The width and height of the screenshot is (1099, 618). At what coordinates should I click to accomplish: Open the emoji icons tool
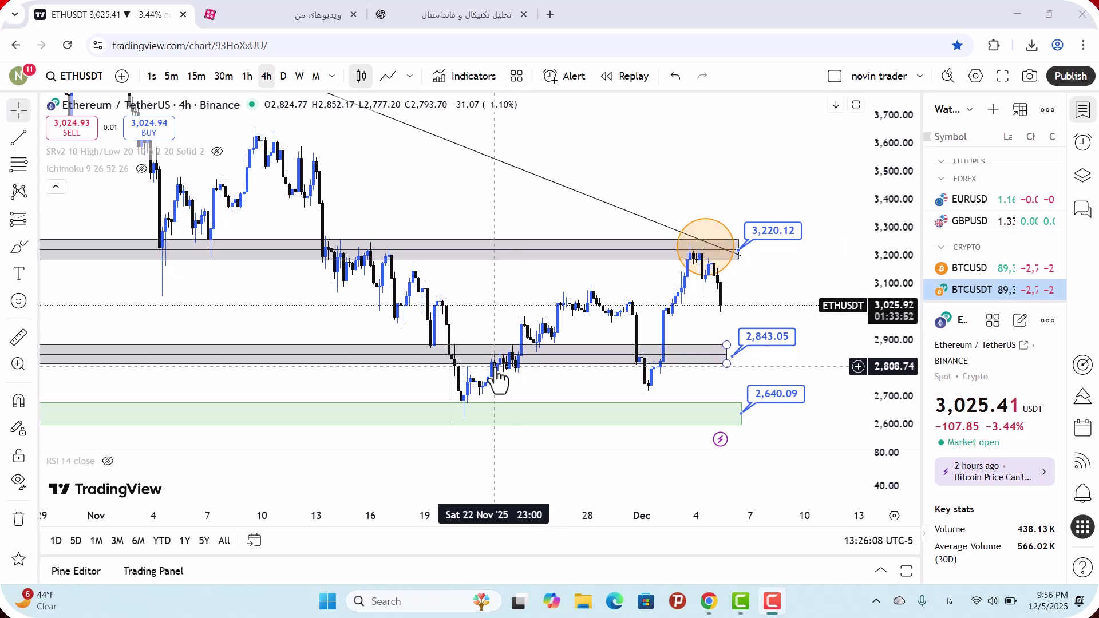pyautogui.click(x=18, y=301)
